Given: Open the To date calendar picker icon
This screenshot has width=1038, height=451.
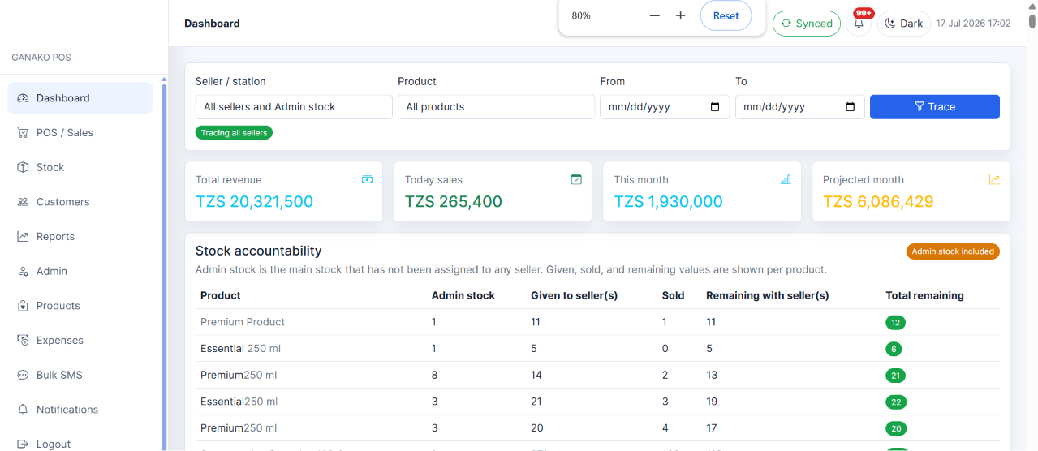Looking at the screenshot, I should [x=851, y=107].
